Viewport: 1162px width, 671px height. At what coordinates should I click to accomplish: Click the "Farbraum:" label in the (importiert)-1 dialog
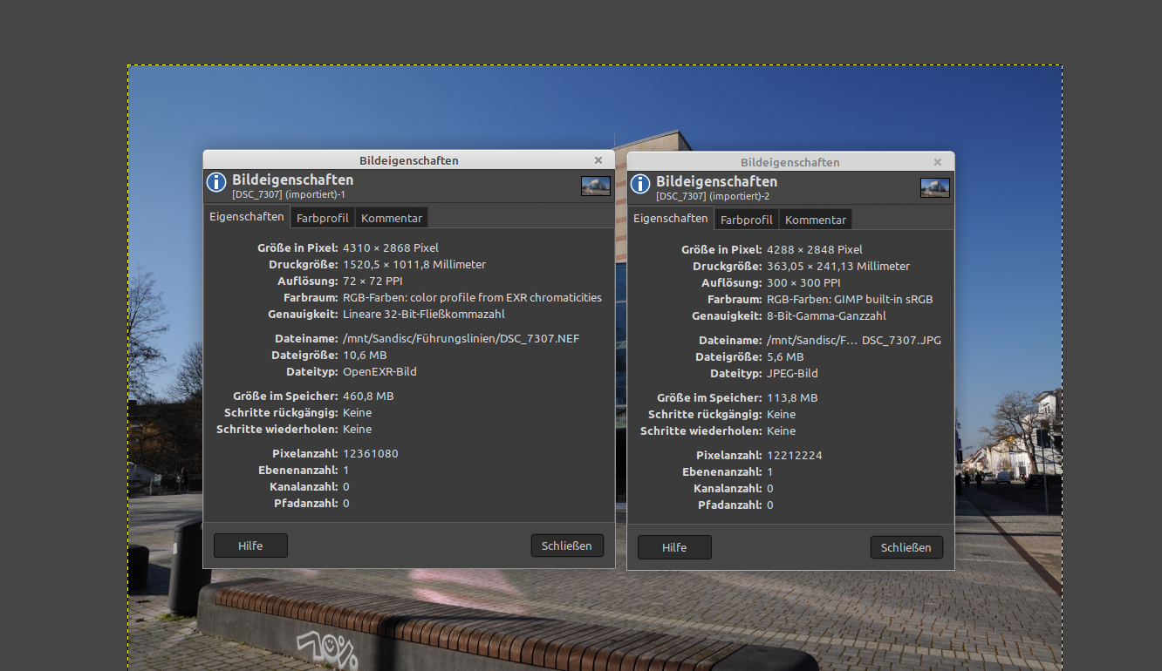pos(311,297)
